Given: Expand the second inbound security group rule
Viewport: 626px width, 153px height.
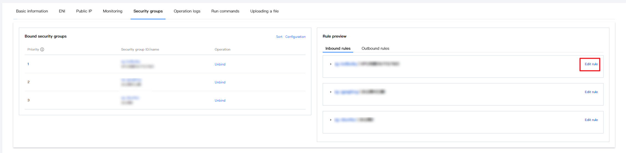Looking at the screenshot, I should 331,92.
